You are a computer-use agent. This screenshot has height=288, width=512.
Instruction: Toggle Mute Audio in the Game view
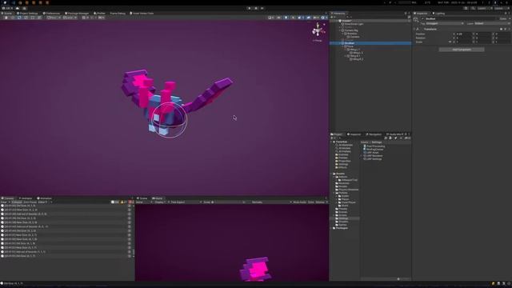[299, 202]
